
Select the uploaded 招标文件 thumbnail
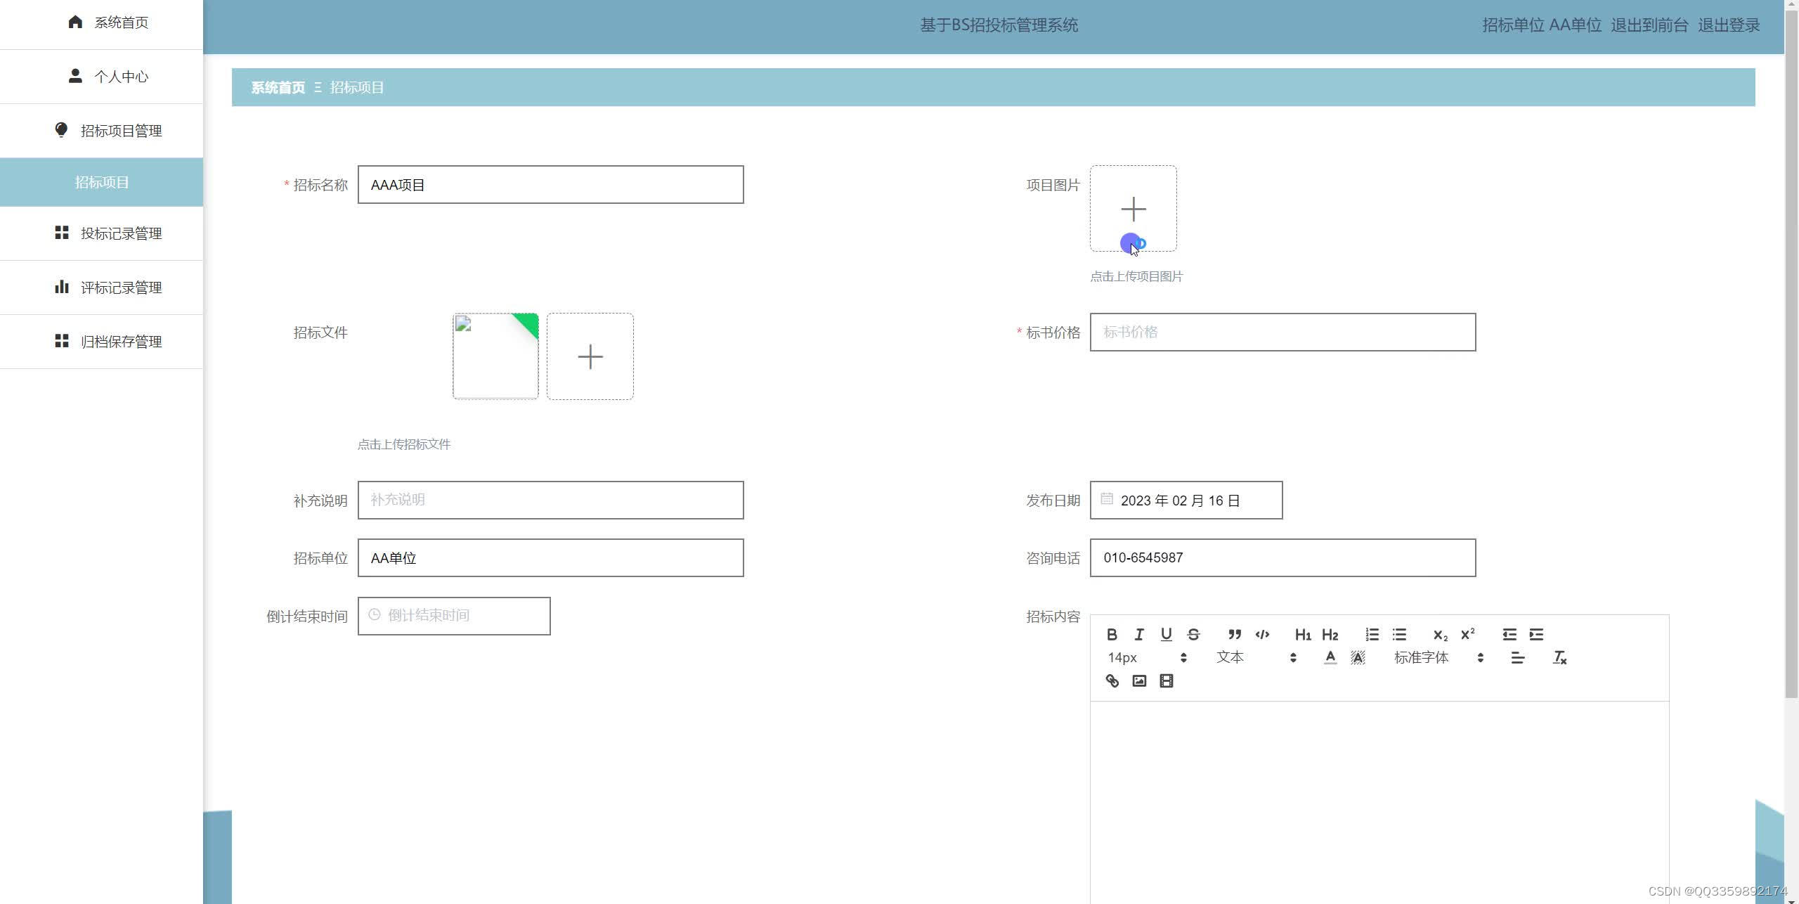(495, 357)
